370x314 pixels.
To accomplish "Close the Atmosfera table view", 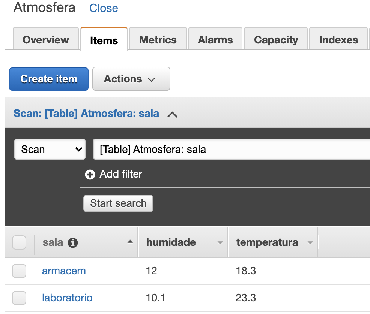I will (x=104, y=8).
